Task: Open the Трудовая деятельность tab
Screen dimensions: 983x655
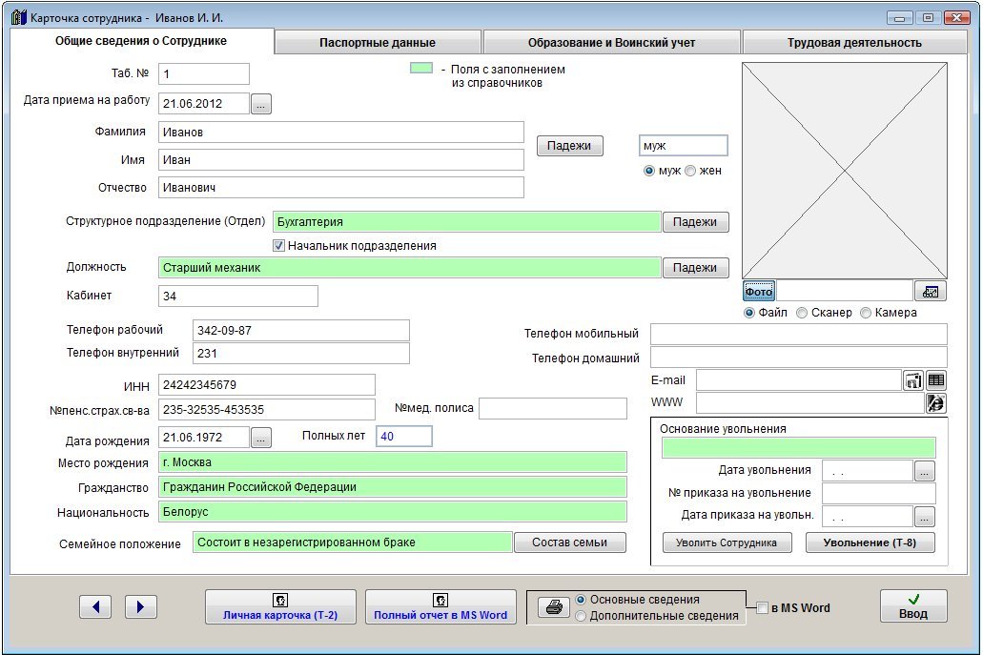Action: tap(853, 42)
